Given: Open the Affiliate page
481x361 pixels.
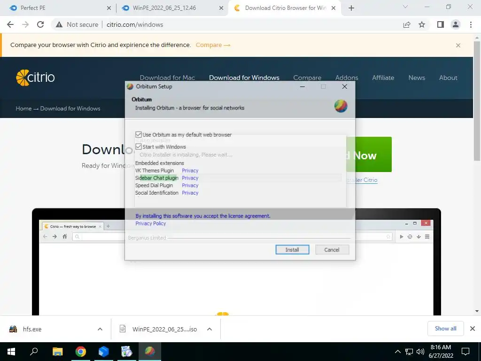Looking at the screenshot, I should click(383, 78).
